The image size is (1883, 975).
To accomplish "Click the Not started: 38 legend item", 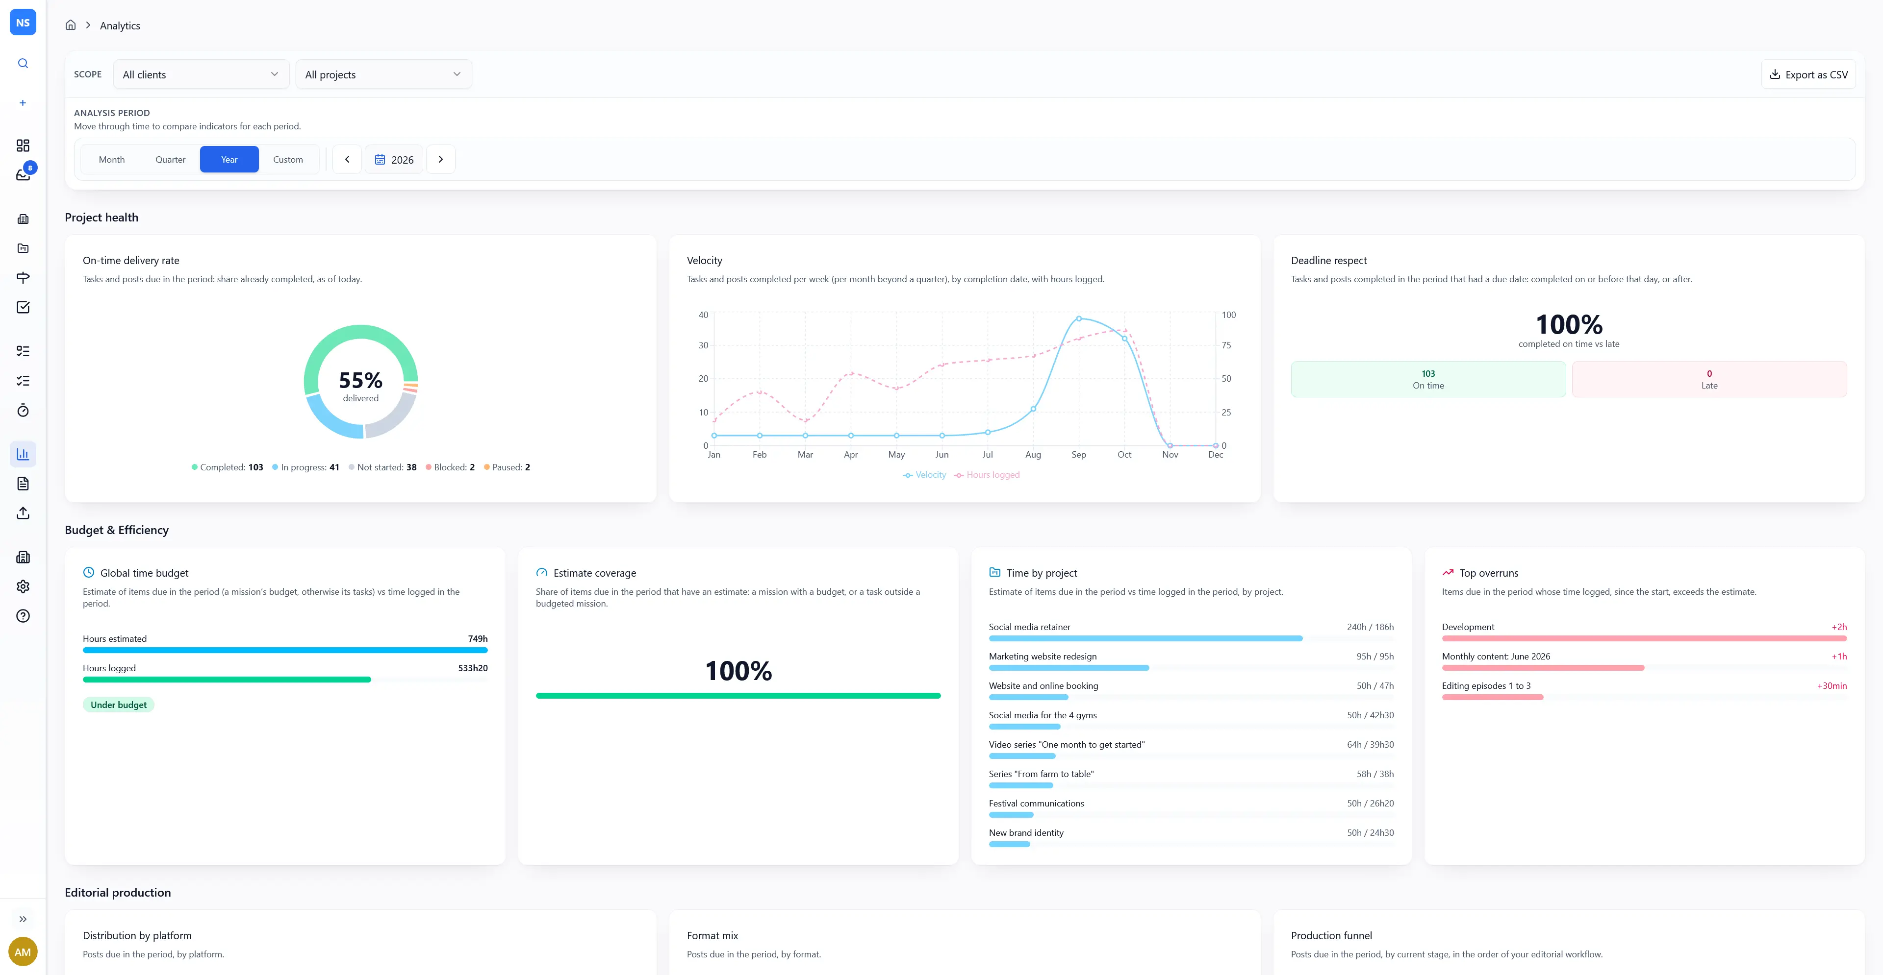I will [382, 467].
